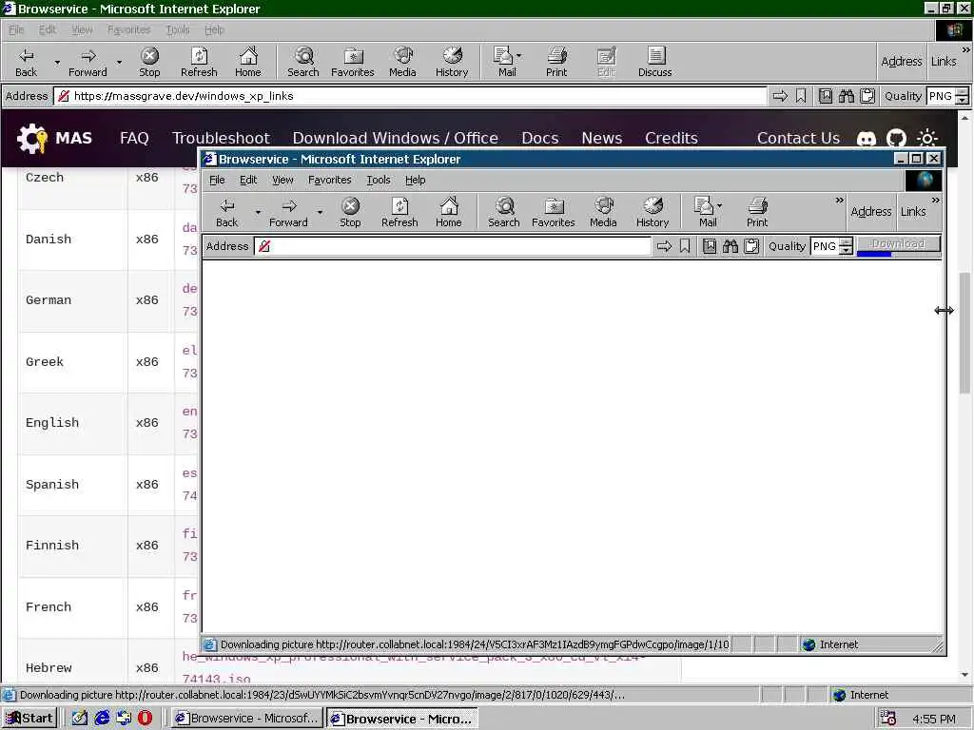Open the Discord icon on MAS page
The width and height of the screenshot is (974, 730).
point(867,139)
